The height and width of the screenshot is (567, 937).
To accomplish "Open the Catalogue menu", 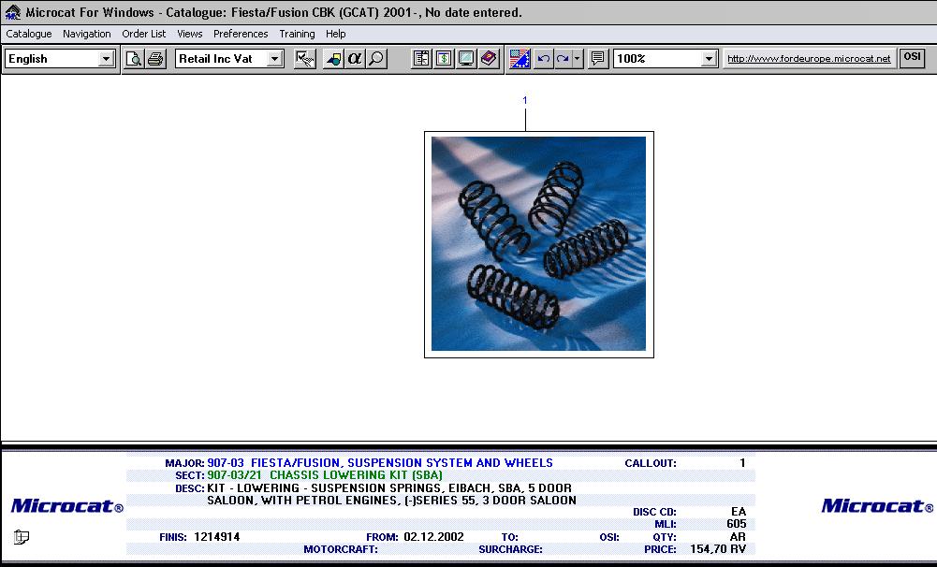I will 29,34.
